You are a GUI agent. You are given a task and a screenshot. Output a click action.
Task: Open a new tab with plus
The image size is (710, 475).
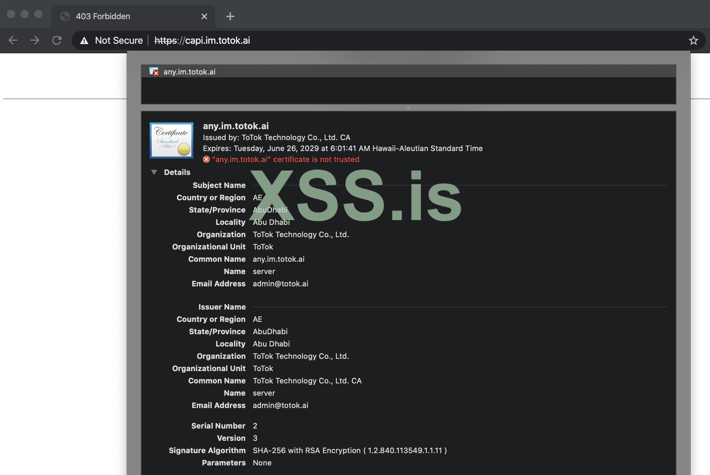click(230, 16)
